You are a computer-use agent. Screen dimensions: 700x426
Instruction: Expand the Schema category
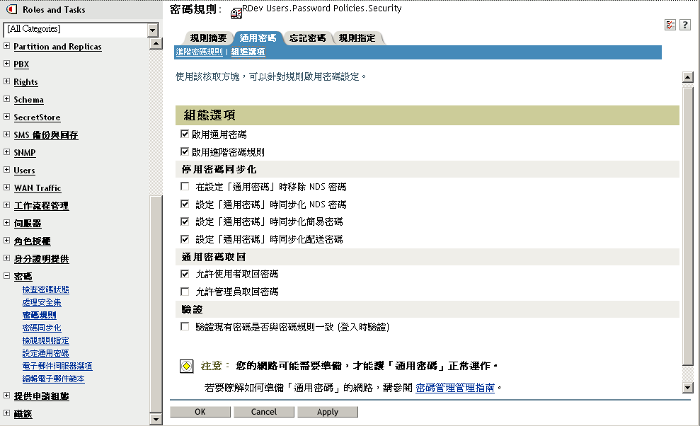(x=6, y=99)
